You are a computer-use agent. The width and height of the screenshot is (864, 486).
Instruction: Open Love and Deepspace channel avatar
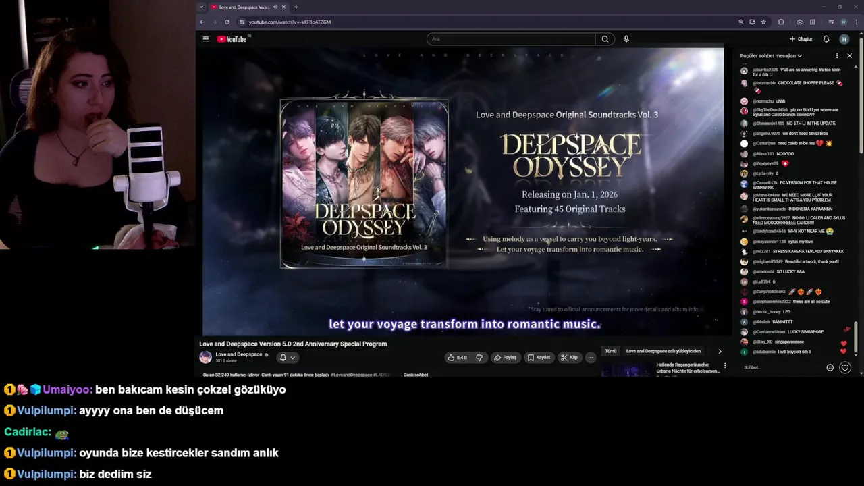click(205, 357)
